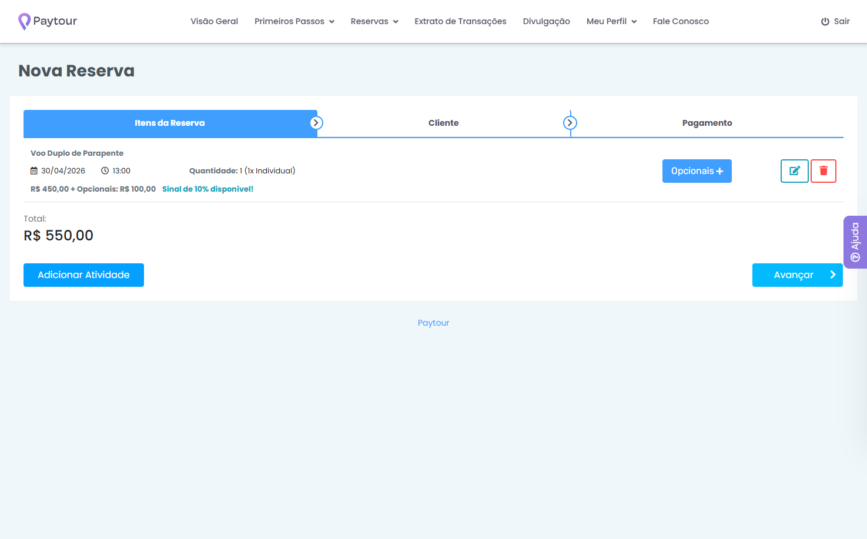Click the total amount R$ 550,00

pos(58,236)
